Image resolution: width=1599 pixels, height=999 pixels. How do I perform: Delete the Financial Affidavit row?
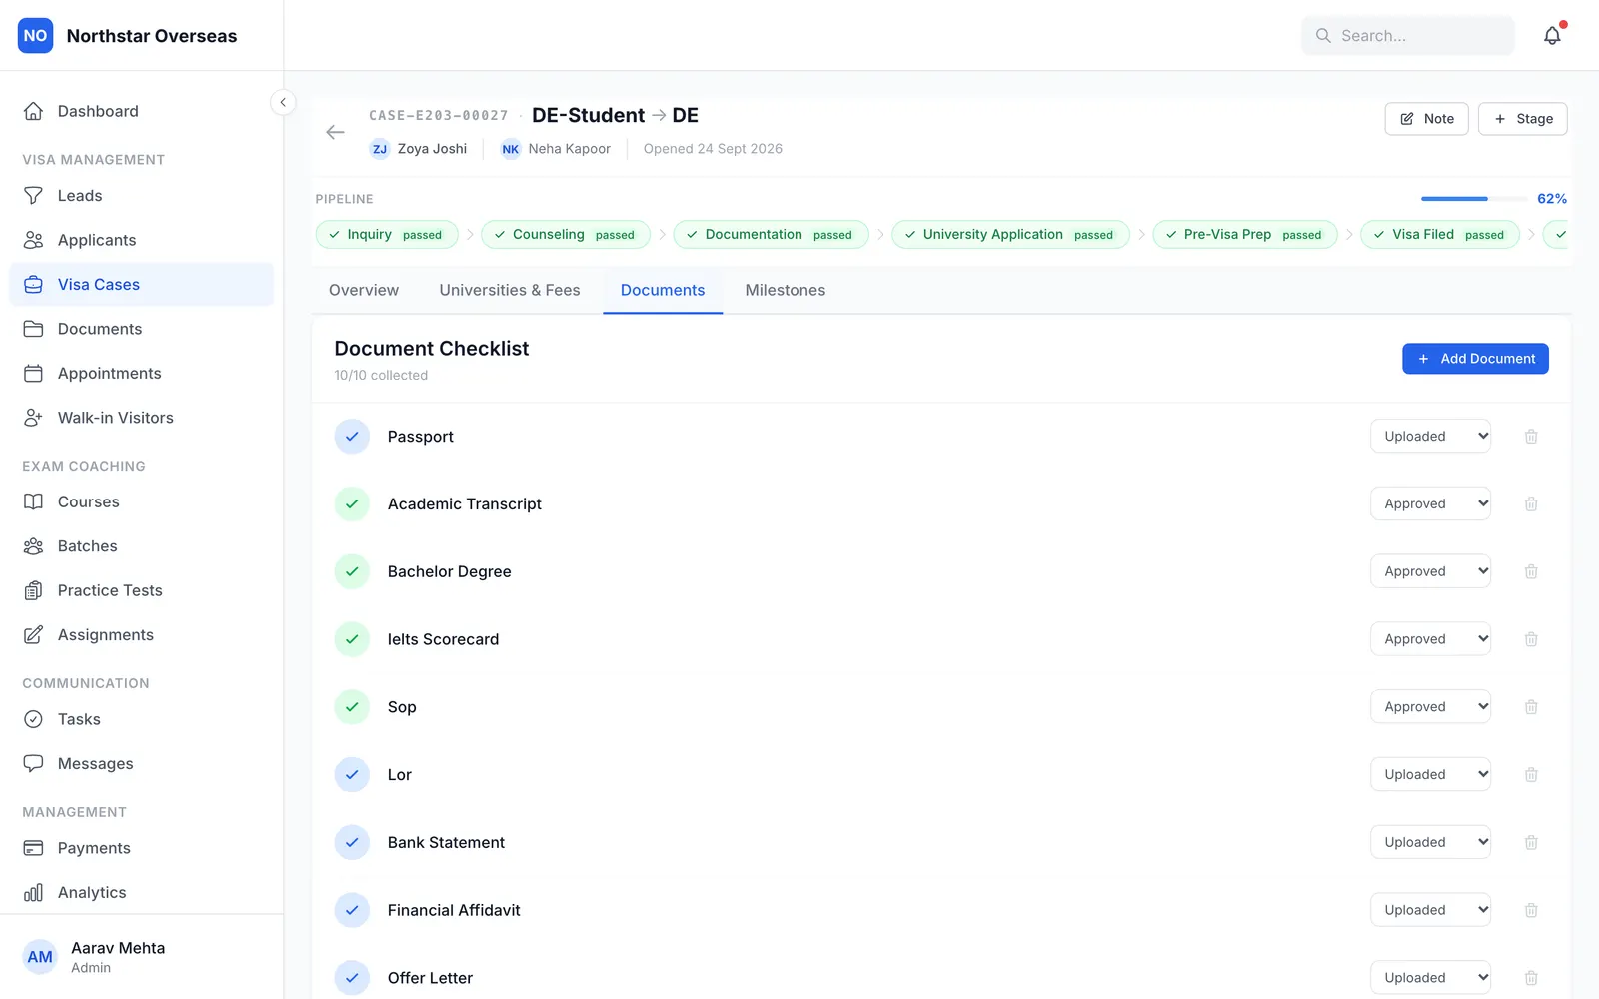pos(1531,910)
